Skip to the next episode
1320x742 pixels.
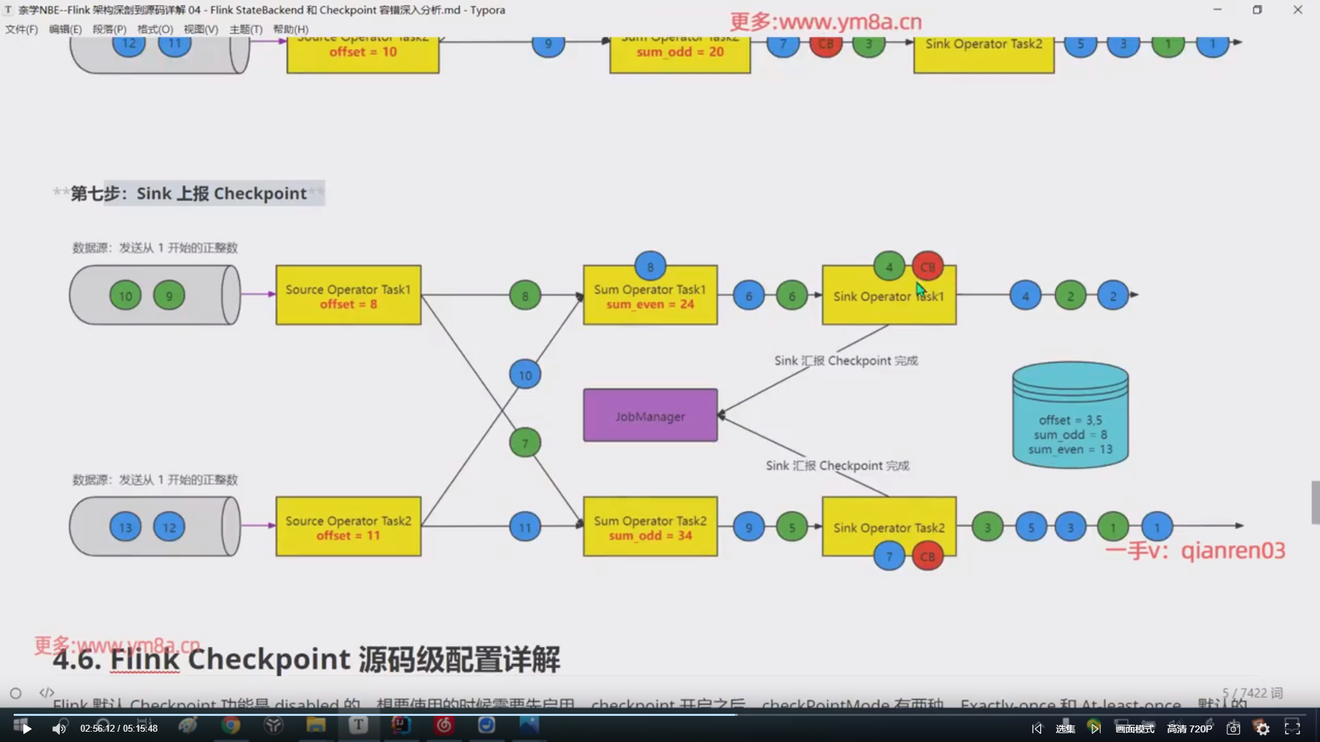point(1095,728)
